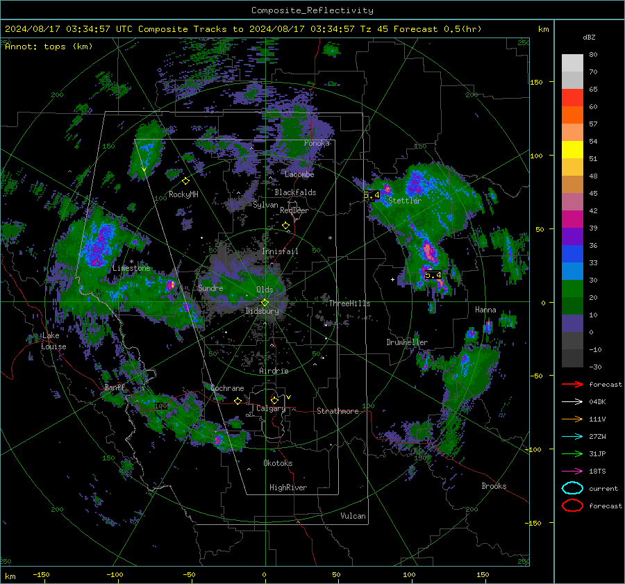Click the Vulcan city label

[x=353, y=516]
